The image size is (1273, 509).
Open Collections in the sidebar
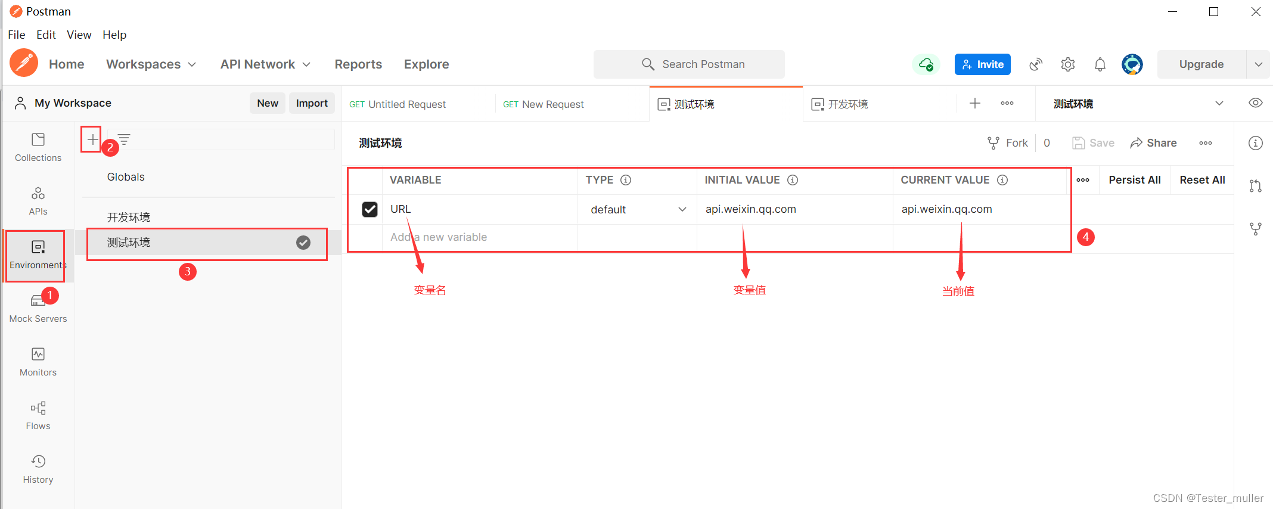(x=38, y=147)
